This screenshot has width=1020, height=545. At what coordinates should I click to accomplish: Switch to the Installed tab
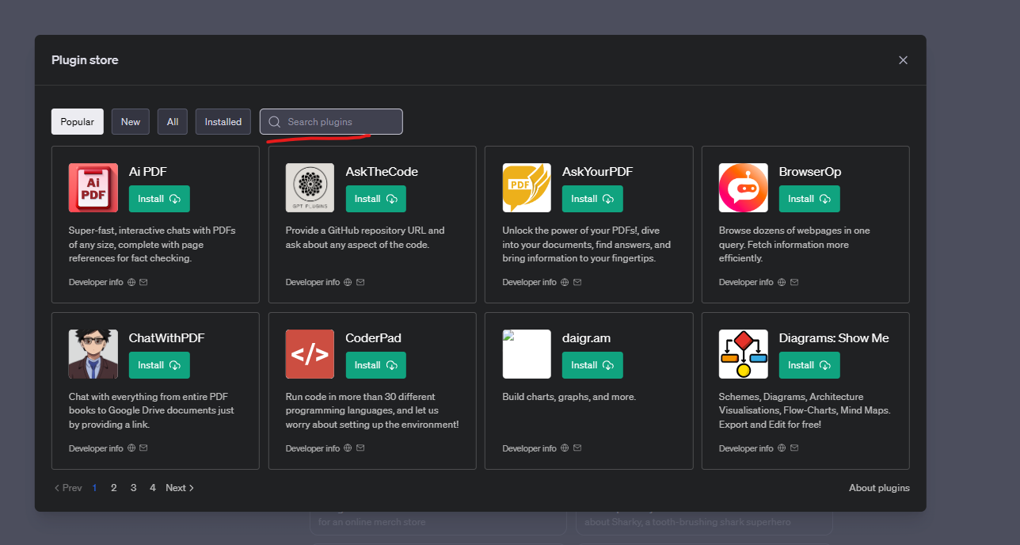[223, 121]
